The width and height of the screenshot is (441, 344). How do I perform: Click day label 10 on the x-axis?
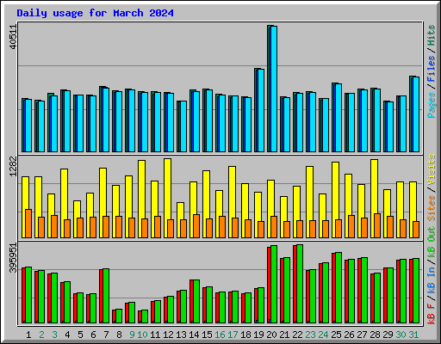[142, 335]
